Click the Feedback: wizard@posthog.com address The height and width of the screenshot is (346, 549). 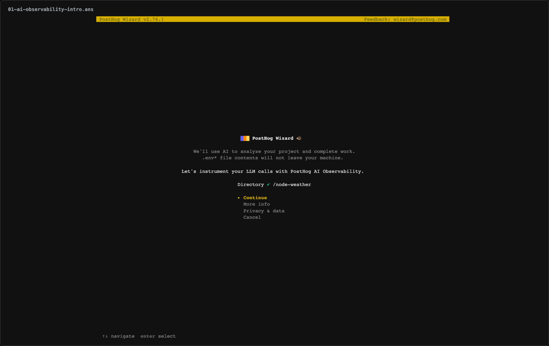405,19
